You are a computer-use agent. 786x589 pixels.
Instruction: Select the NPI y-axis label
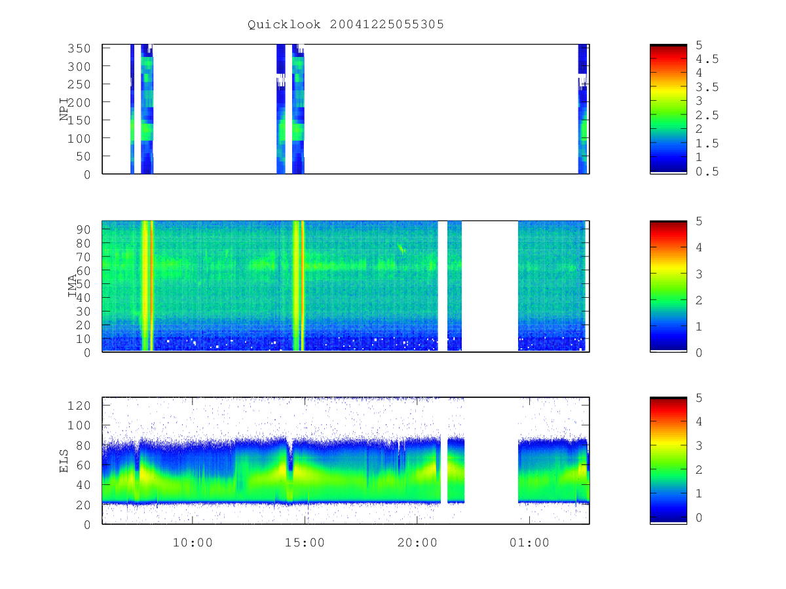pyautogui.click(x=64, y=109)
